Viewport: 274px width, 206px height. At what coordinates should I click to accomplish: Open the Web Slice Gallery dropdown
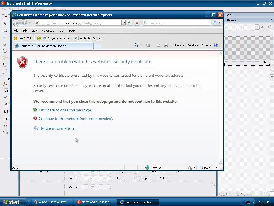[x=104, y=38]
